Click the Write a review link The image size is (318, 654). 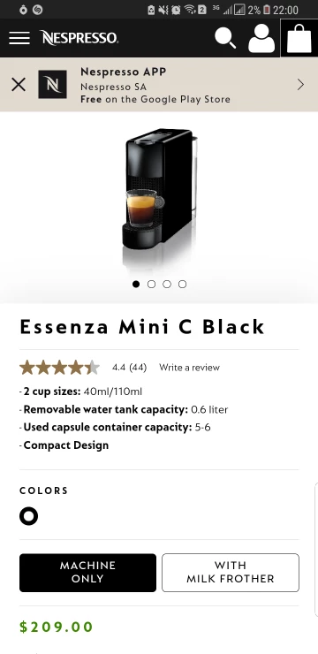(x=189, y=368)
